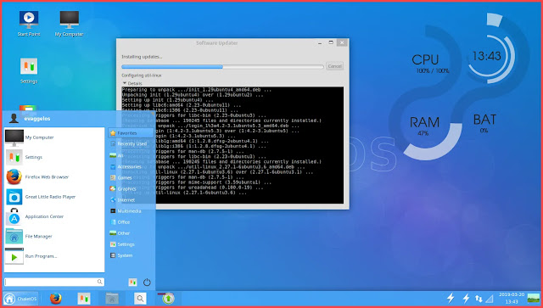The height and width of the screenshot is (308, 543).
Task: Click the second lightning bolt tray icon
Action: tap(466, 298)
